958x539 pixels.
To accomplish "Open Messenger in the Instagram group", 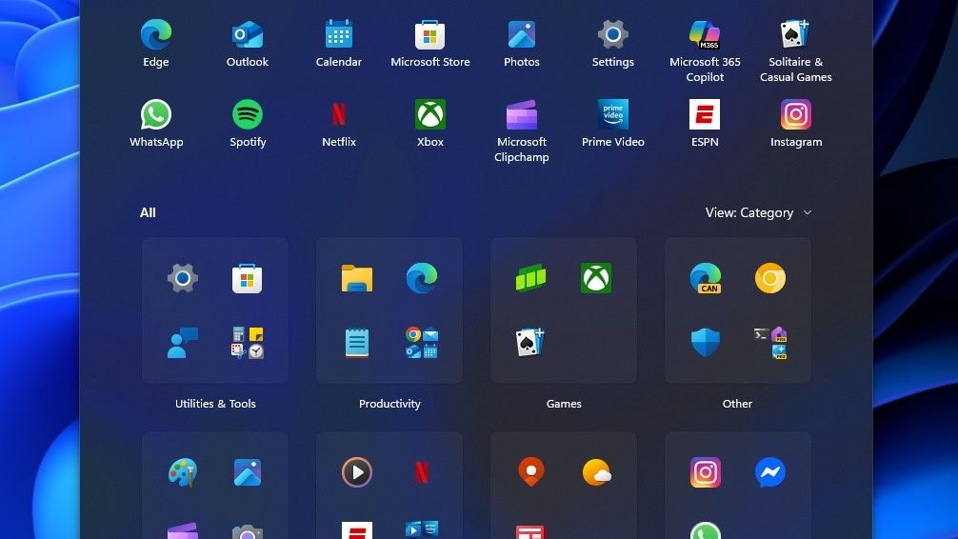I will [769, 472].
